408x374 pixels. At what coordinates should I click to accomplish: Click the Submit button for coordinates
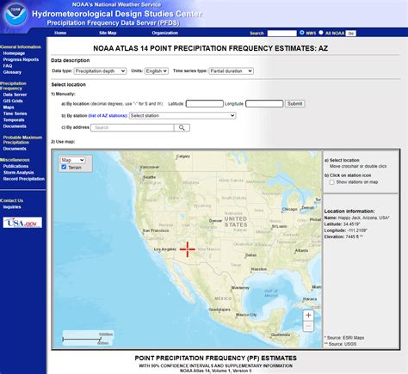(295, 103)
